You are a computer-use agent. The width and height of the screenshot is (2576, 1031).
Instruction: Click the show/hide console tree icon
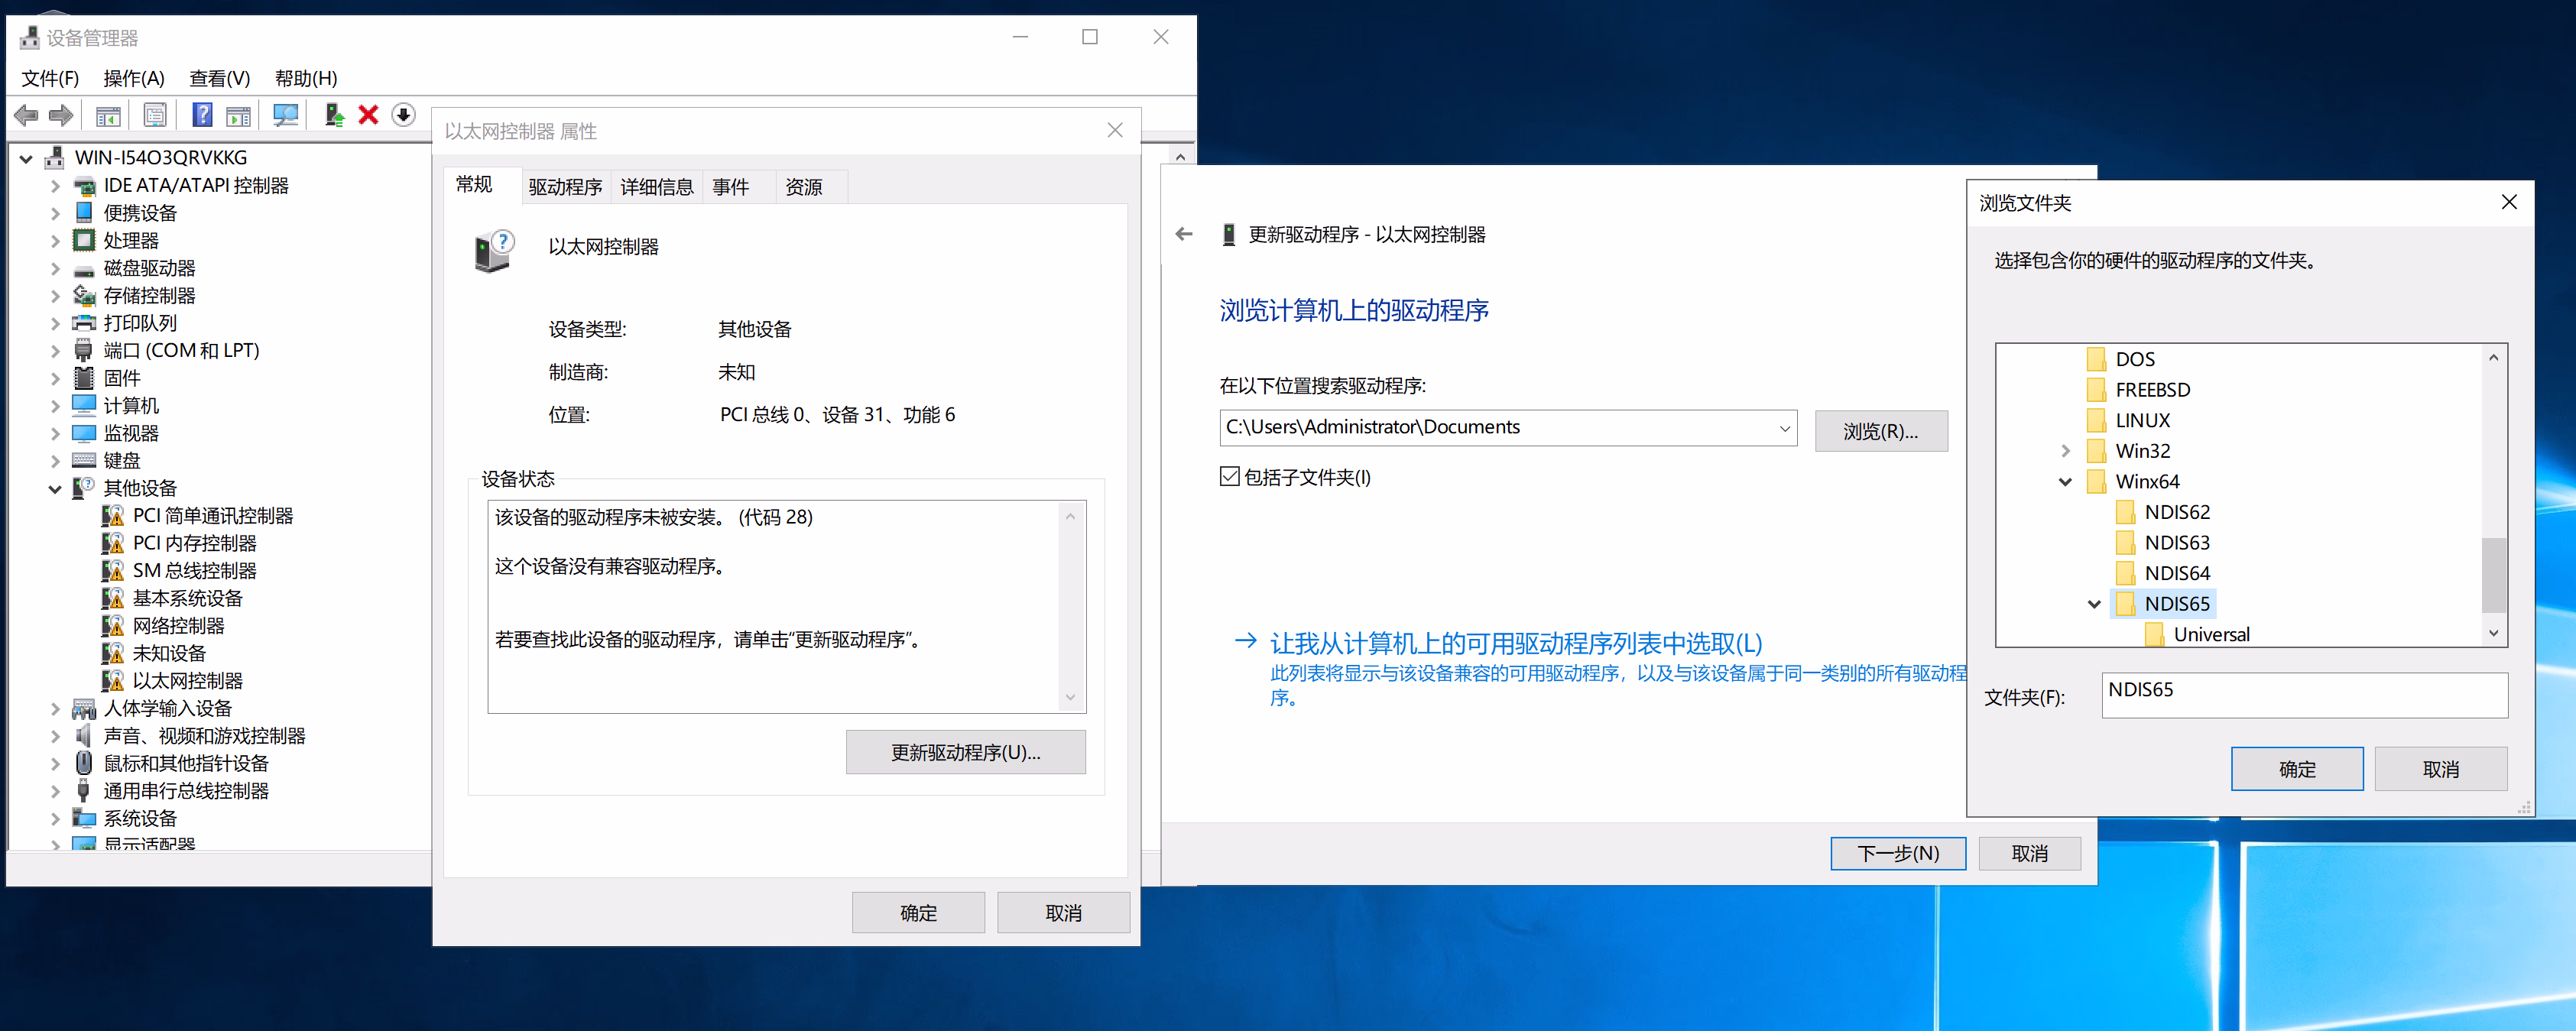click(x=108, y=115)
